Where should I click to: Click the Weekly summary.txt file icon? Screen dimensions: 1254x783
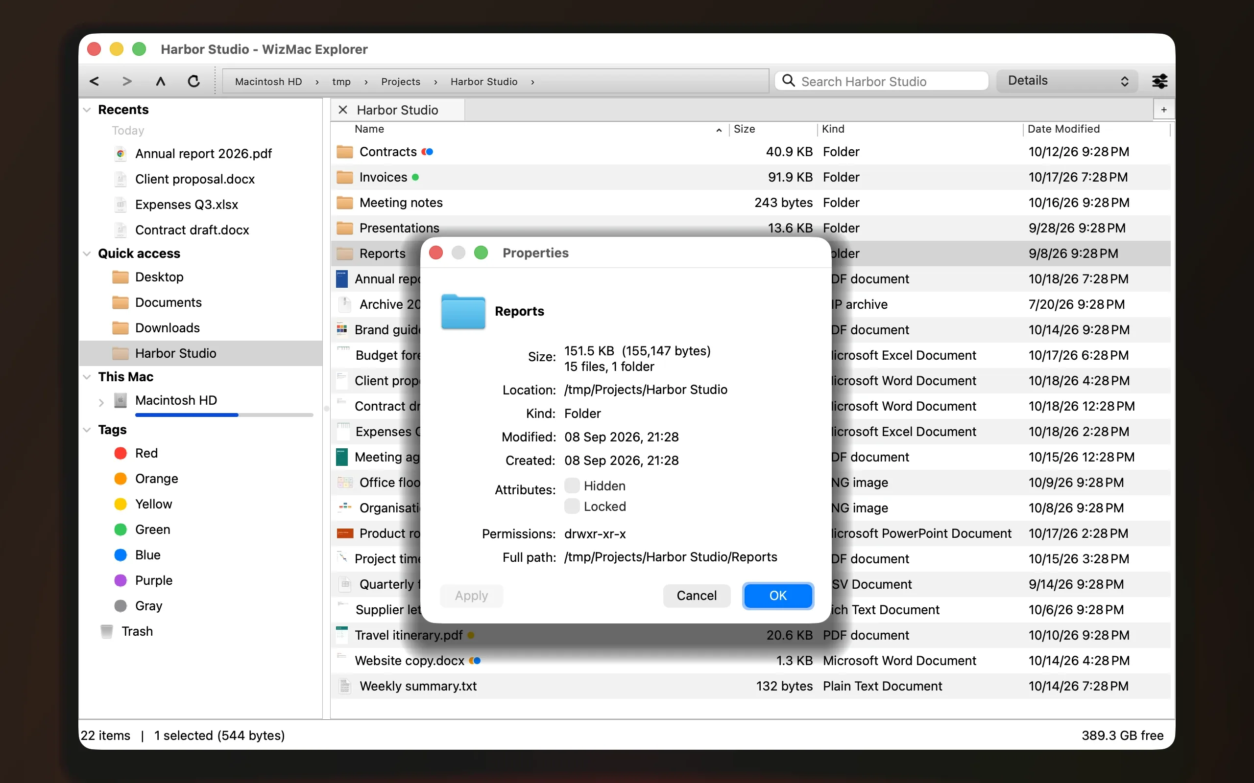click(344, 686)
